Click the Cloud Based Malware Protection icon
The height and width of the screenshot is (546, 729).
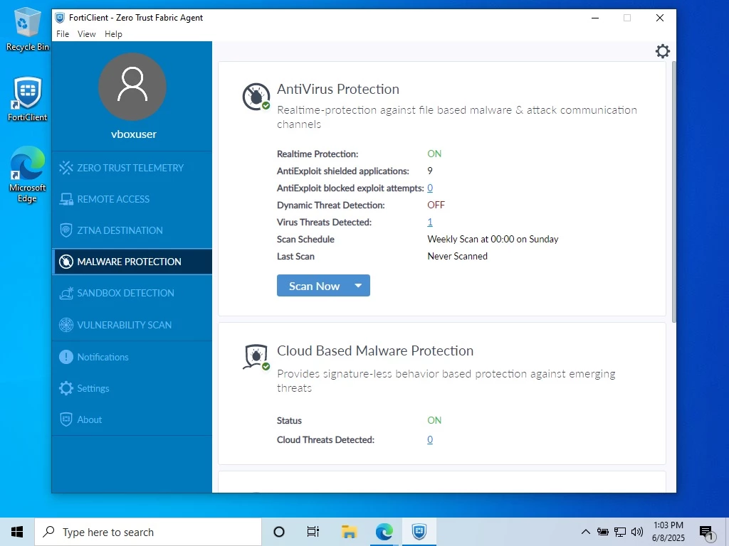(x=256, y=357)
